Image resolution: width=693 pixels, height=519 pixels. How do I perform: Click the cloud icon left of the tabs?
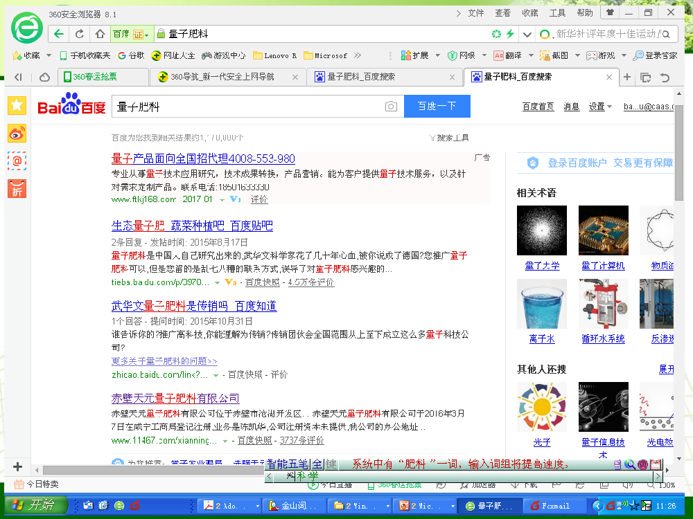pyautogui.click(x=44, y=78)
